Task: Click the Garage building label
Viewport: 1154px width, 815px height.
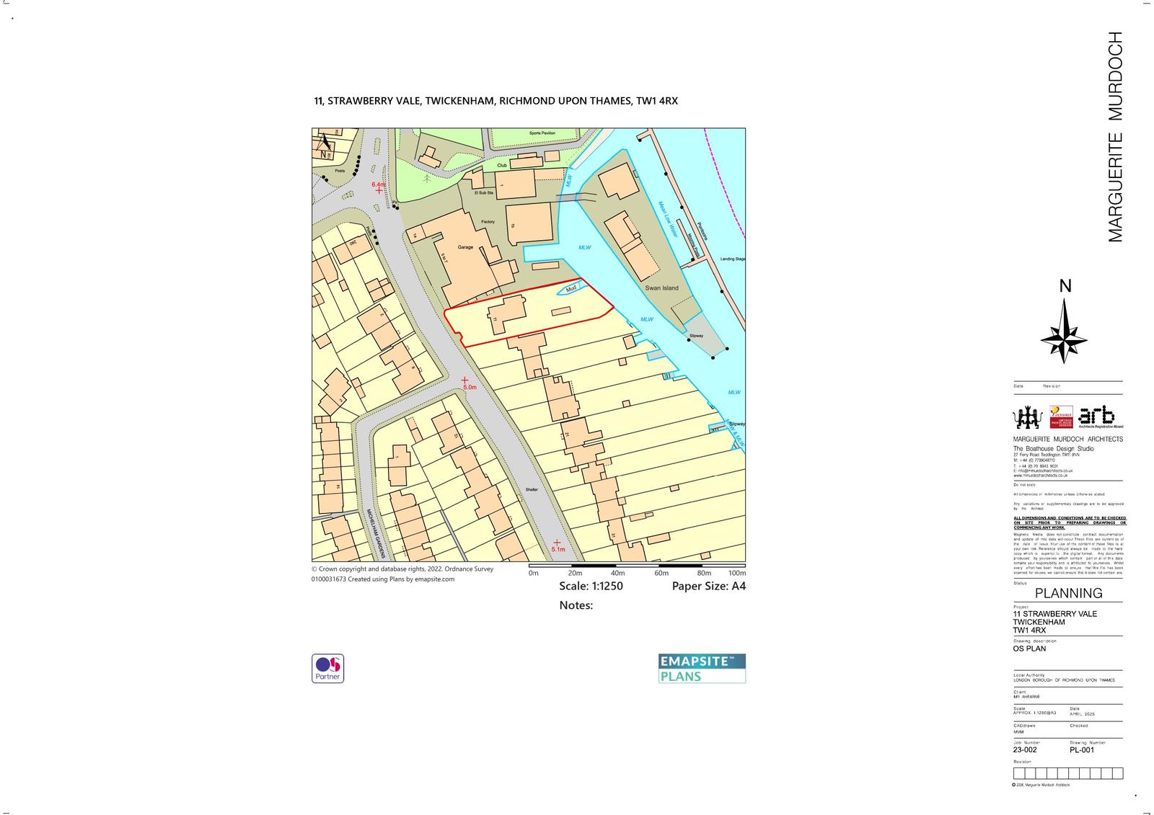Action: pos(465,247)
